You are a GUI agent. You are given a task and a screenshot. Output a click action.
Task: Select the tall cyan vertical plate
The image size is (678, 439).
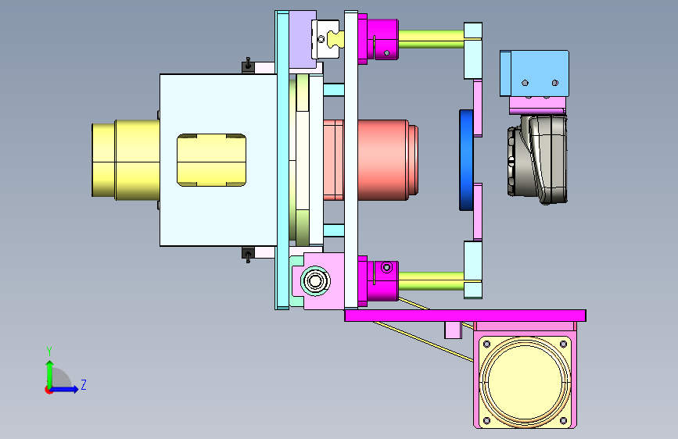point(282,160)
